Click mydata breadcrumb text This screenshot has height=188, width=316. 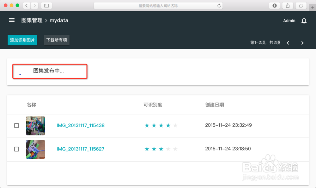pos(59,20)
